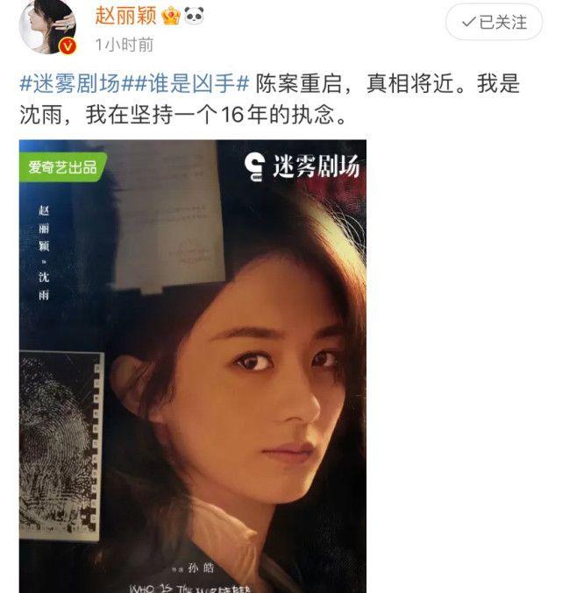Click the panda face icon

[194, 16]
